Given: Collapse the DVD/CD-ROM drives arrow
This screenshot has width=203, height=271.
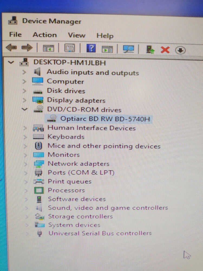Looking at the screenshot, I should 25,109.
